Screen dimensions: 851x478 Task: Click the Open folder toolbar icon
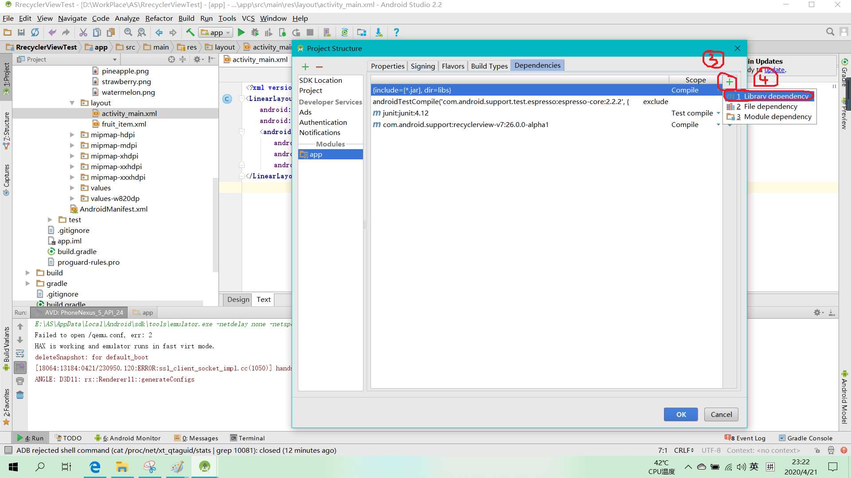[8, 32]
